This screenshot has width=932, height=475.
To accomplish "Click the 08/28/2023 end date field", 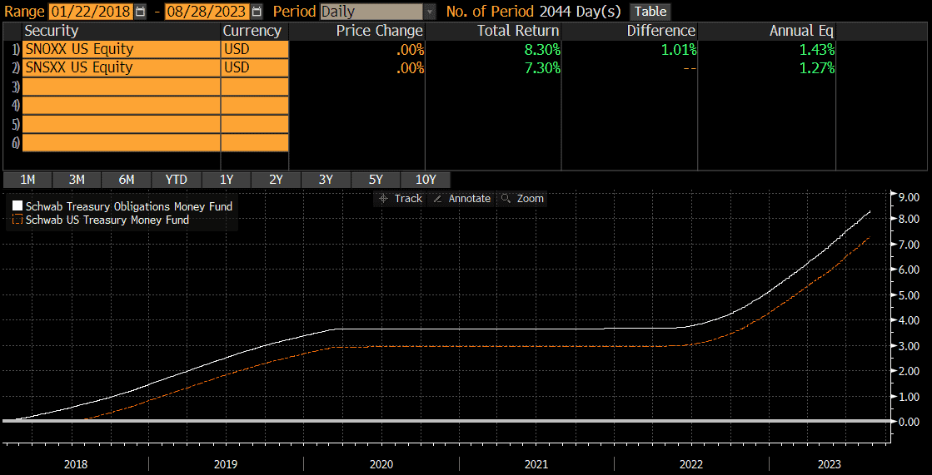I will tap(207, 12).
